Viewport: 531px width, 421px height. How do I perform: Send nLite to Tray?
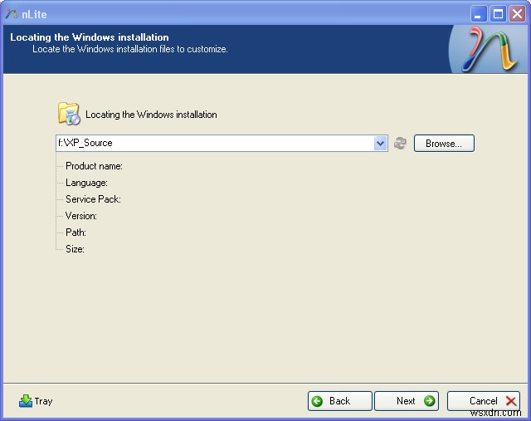pos(36,401)
